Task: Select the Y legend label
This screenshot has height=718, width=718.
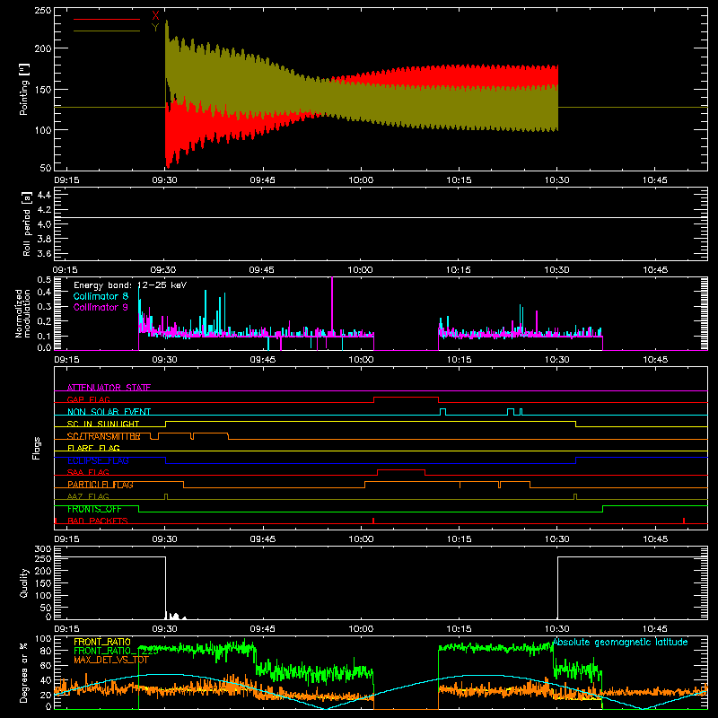Action: coord(155,28)
